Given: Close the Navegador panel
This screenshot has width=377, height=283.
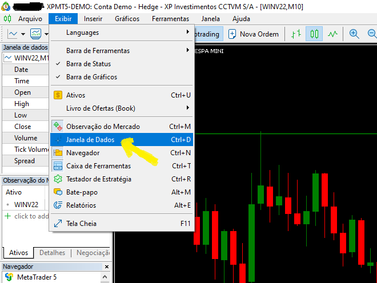Looking at the screenshot, I should [x=107, y=266].
